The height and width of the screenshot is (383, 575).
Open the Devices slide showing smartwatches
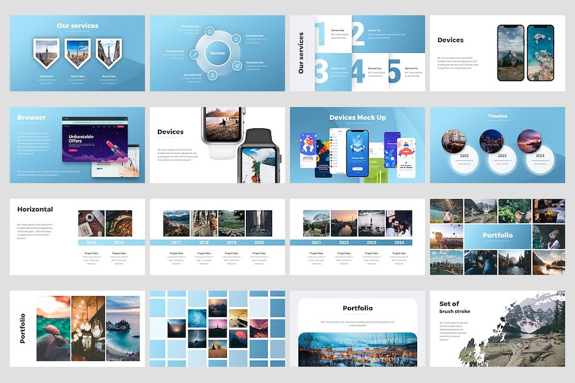[x=217, y=145]
